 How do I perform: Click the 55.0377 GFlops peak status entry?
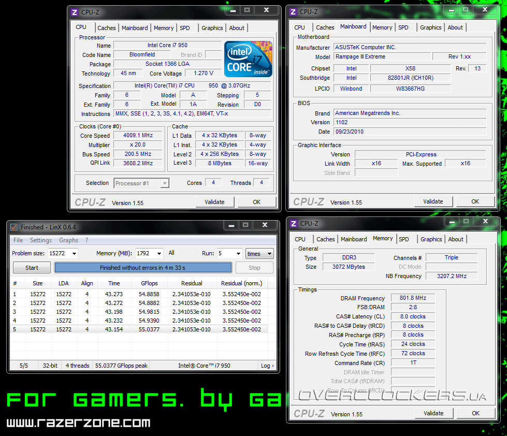pos(121,366)
